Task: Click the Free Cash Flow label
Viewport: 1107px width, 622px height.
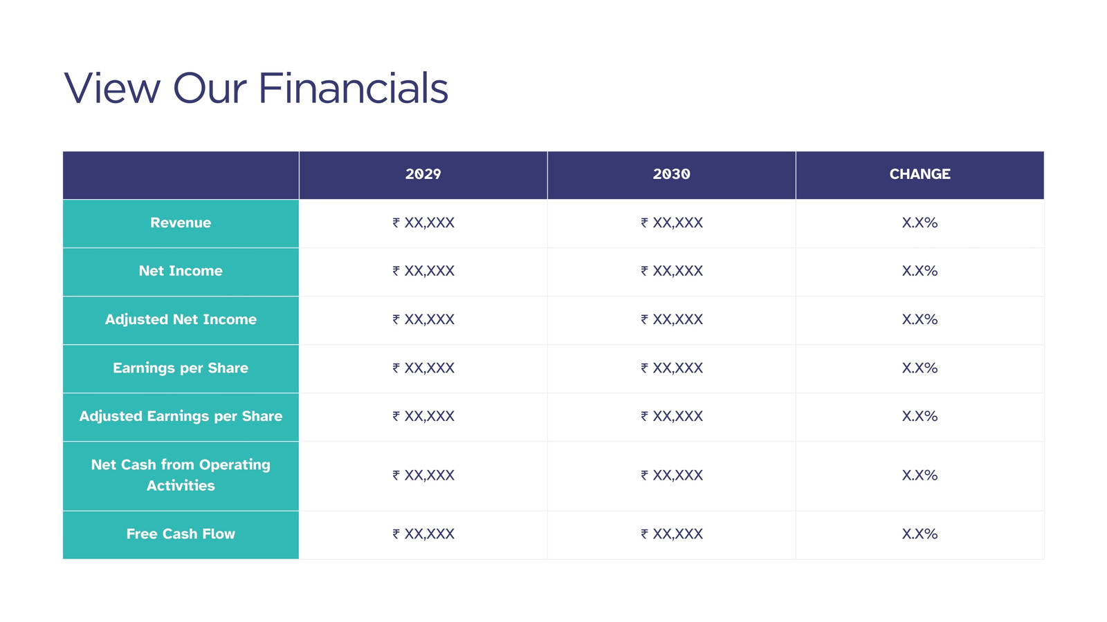Action: pos(181,534)
